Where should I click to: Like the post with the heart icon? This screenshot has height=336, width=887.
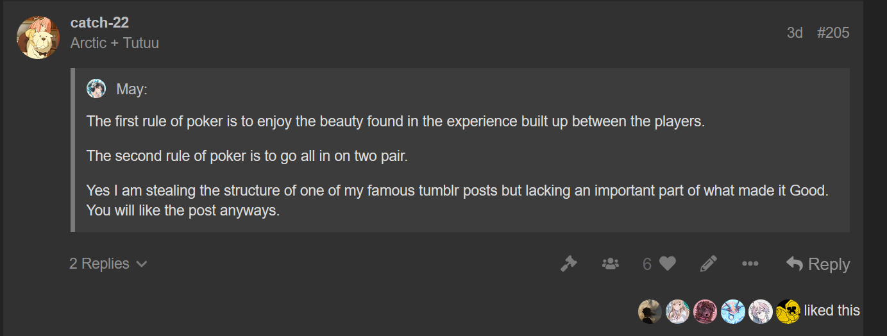(x=668, y=264)
